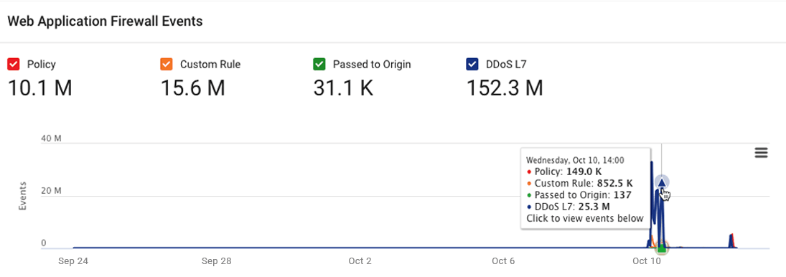Disable the green Passed to Origin checkbox
Image resolution: width=786 pixels, height=277 pixels.
click(x=319, y=64)
